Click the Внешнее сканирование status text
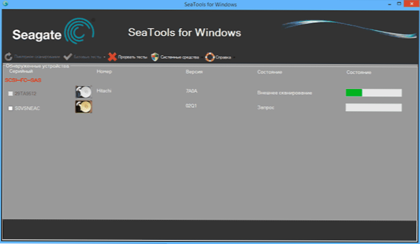Image resolution: width=420 pixels, height=244 pixels. pyautogui.click(x=284, y=93)
